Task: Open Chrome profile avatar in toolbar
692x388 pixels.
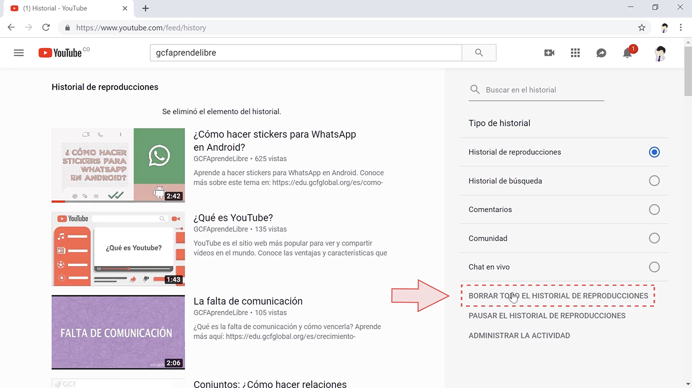Action: click(664, 28)
